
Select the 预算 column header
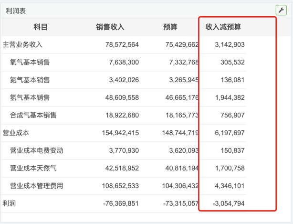(x=170, y=27)
